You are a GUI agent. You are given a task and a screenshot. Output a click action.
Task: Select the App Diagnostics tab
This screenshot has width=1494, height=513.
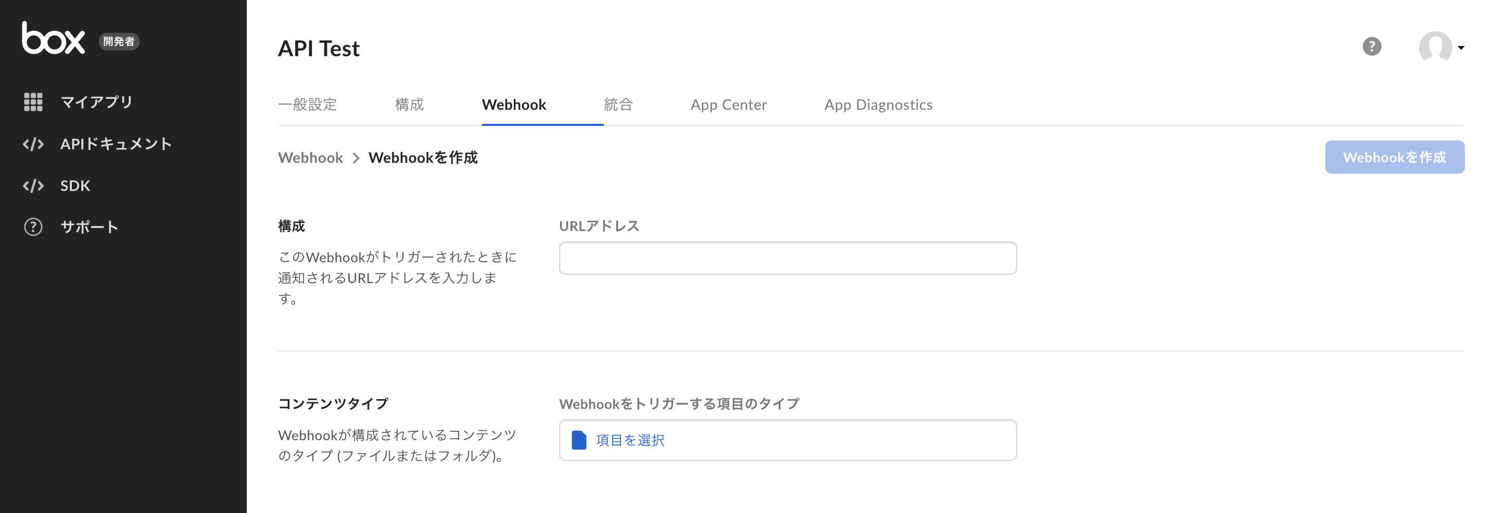pyautogui.click(x=879, y=105)
